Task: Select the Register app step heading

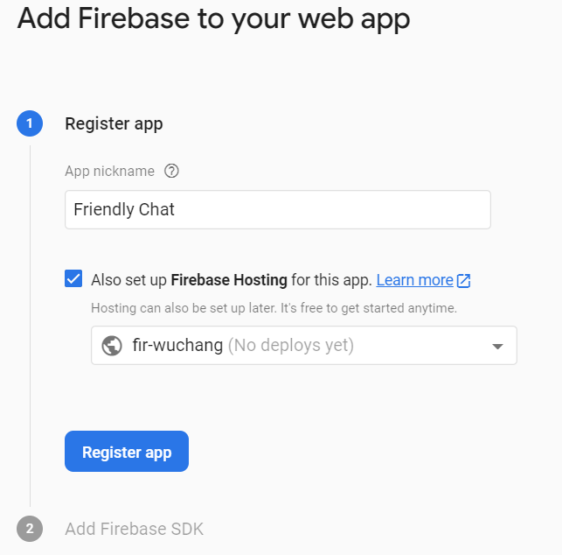Action: pos(114,123)
